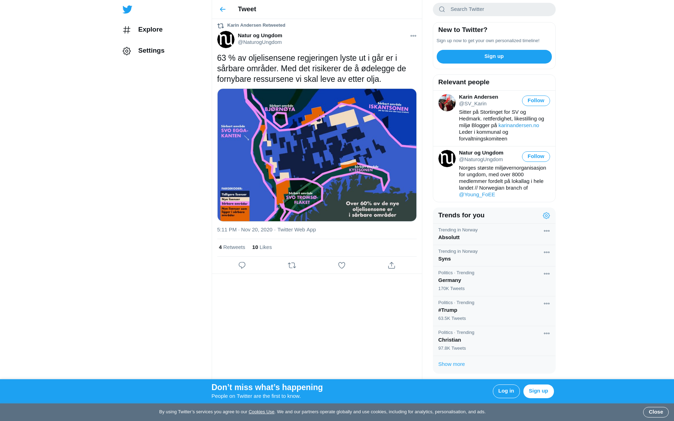Open the karinandersen.no link
This screenshot has height=421, width=674.
(x=518, y=125)
